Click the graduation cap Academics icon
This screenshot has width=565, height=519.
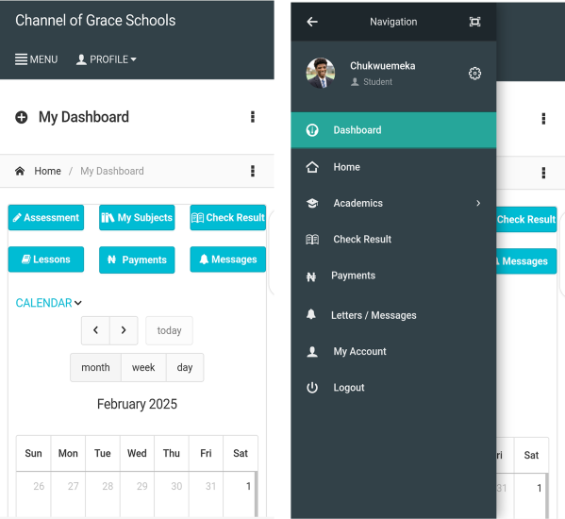[312, 203]
